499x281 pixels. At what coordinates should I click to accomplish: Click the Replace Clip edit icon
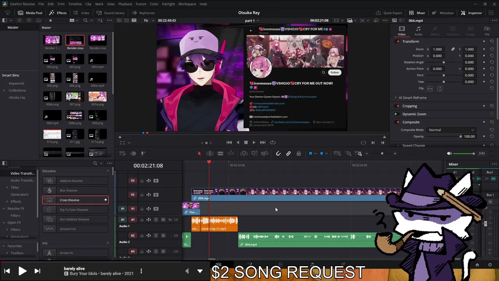click(x=265, y=154)
